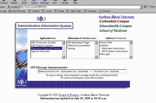Click the Download toolbar icon
This screenshot has height=103, width=156.
[x=85, y=11]
